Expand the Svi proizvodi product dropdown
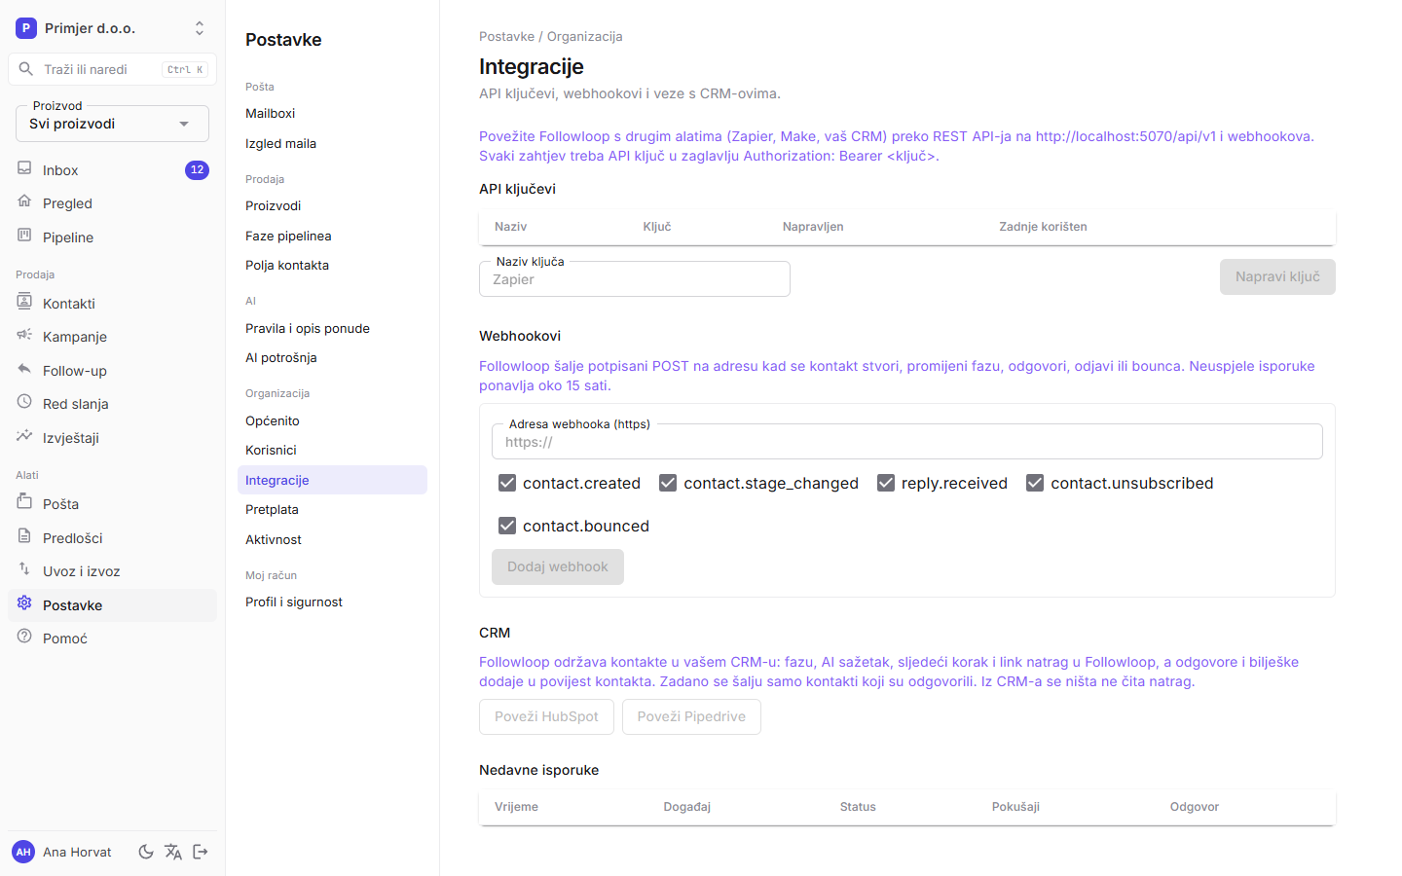The height and width of the screenshot is (876, 1402). point(112,124)
